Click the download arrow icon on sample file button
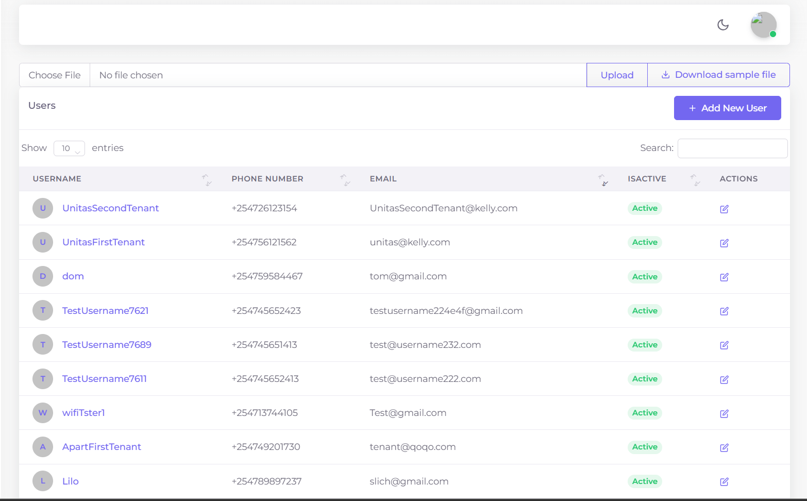Screen dimensions: 807x501 click(x=665, y=74)
